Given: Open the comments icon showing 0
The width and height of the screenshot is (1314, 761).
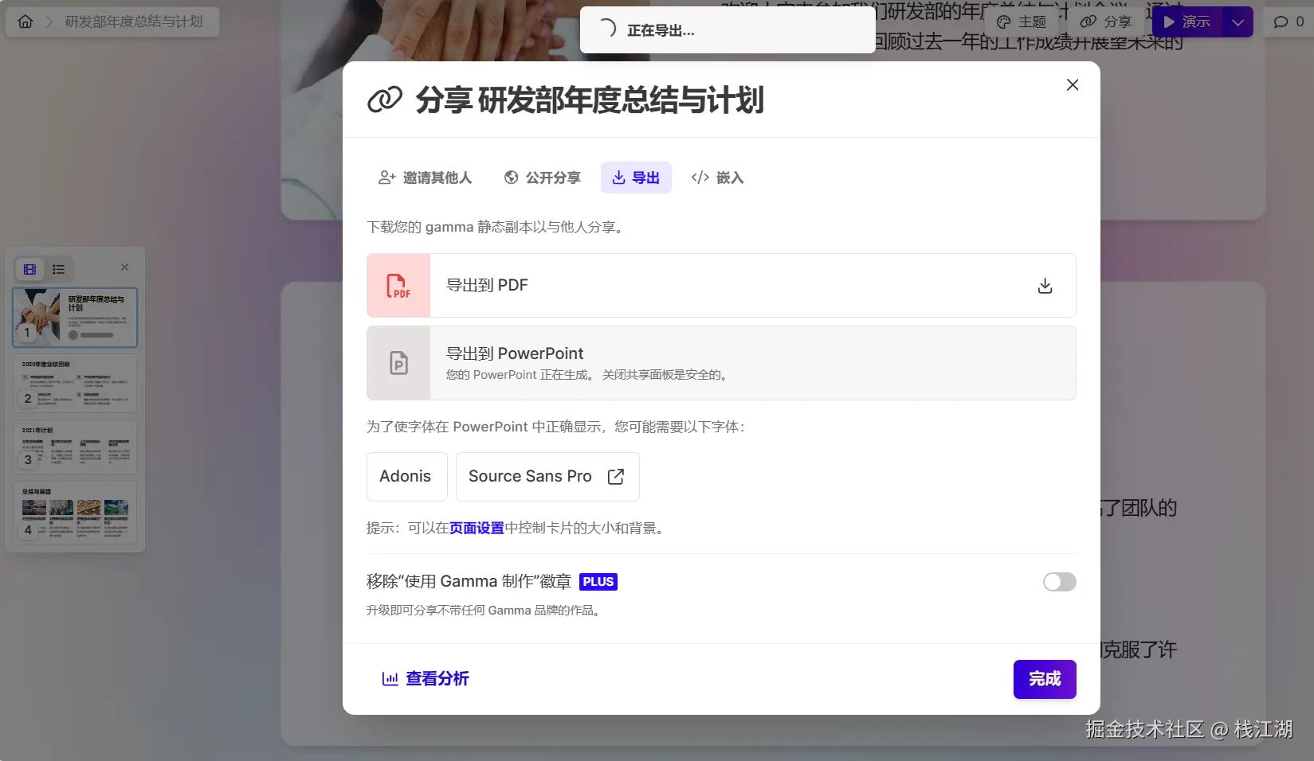Looking at the screenshot, I should (x=1288, y=21).
